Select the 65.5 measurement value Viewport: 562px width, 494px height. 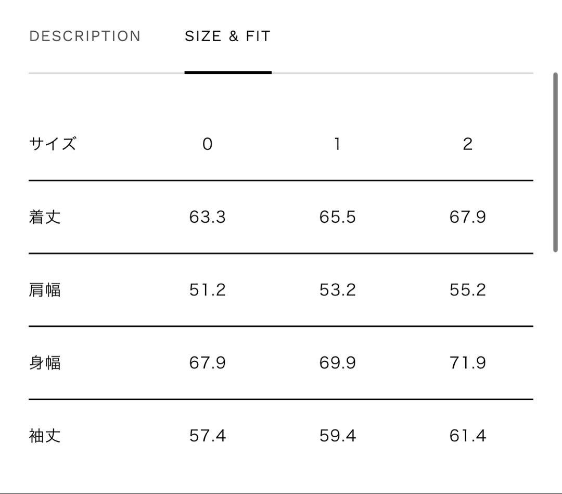[x=337, y=217]
